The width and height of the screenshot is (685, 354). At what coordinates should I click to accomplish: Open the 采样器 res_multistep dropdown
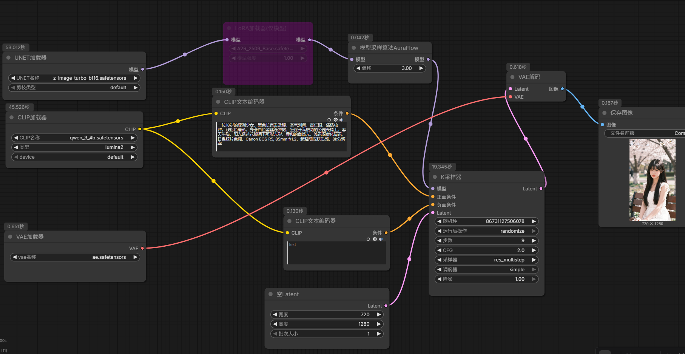click(486, 260)
